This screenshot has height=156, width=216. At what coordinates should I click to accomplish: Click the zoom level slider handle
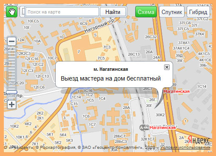[x=11, y=92]
